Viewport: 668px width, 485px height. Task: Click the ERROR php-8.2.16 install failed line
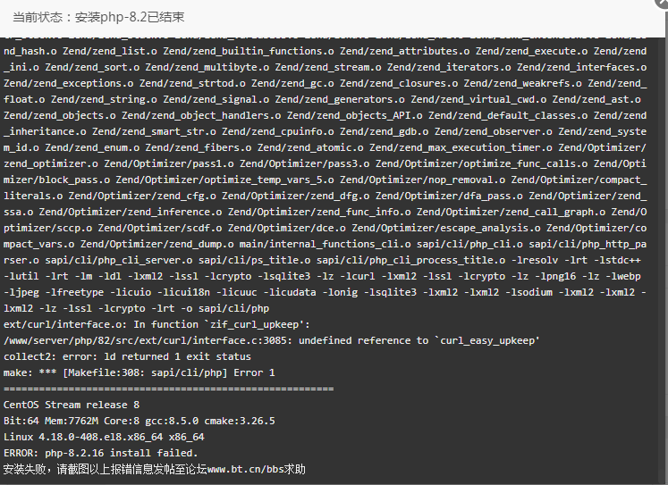101,453
